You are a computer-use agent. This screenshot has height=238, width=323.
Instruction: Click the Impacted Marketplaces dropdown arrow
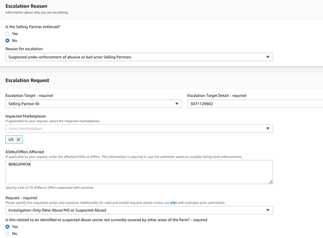pyautogui.click(x=267, y=129)
